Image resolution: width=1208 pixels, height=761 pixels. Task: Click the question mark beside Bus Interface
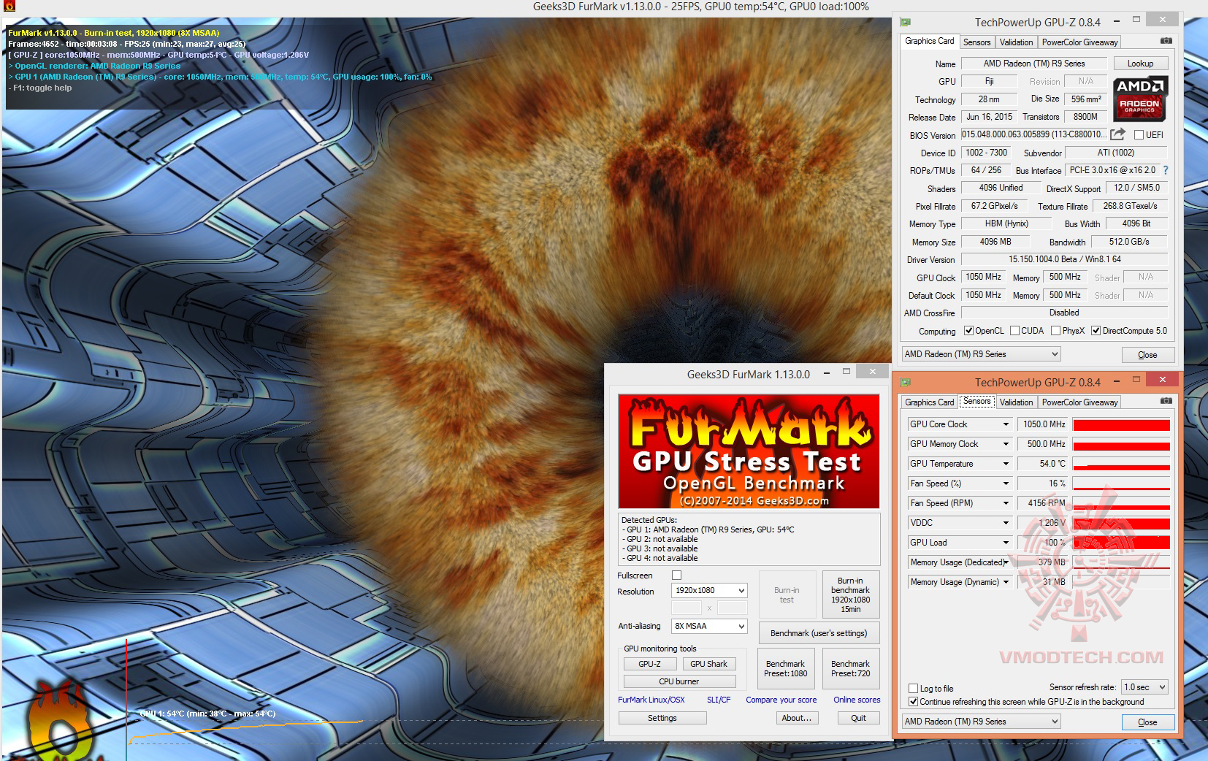pos(1166,170)
